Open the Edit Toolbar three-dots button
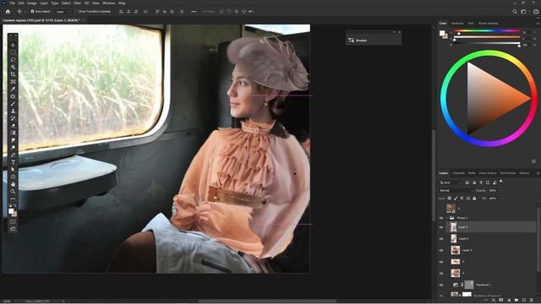The width and height of the screenshot is (541, 304). pyautogui.click(x=13, y=199)
